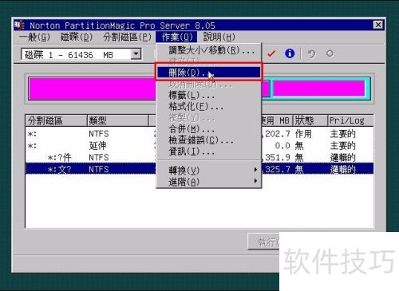Click the Pri/Log column header
This screenshot has height=291, width=399.
(x=350, y=120)
